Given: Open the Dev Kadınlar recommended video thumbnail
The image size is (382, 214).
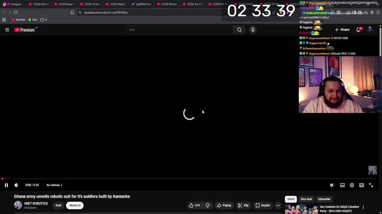Looking at the screenshot, I should (301, 209).
